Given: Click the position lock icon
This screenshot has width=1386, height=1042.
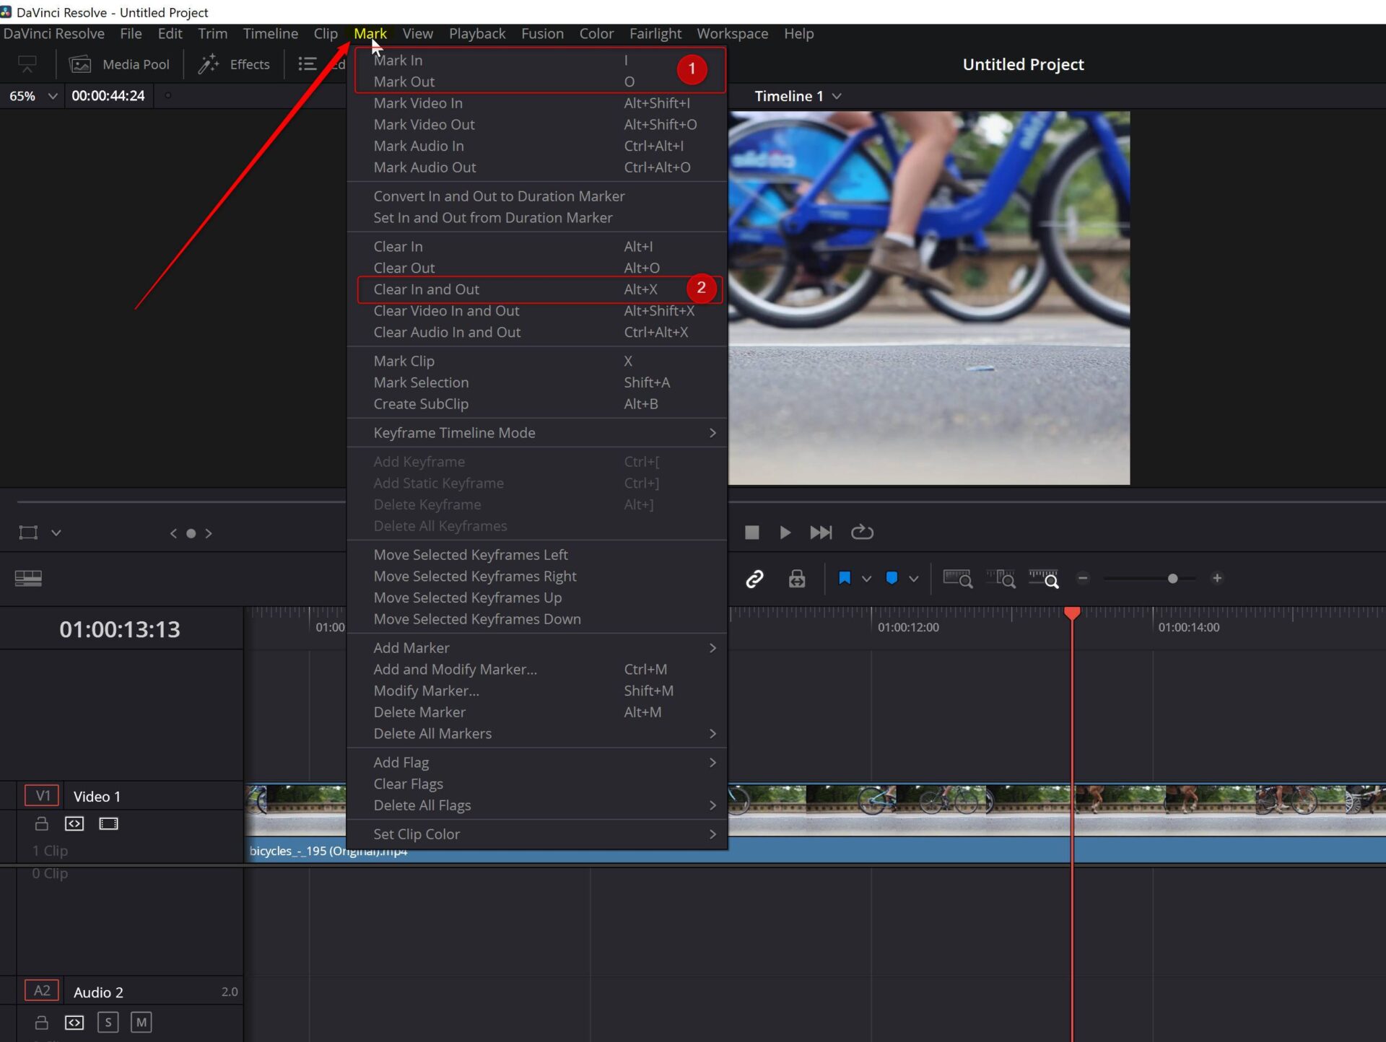Looking at the screenshot, I should 797,578.
